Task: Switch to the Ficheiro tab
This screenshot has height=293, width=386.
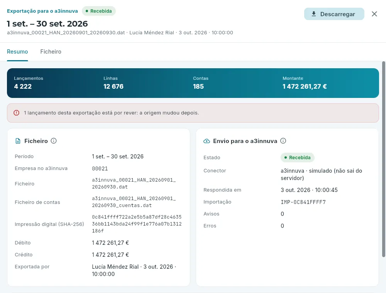Action: (x=51, y=52)
